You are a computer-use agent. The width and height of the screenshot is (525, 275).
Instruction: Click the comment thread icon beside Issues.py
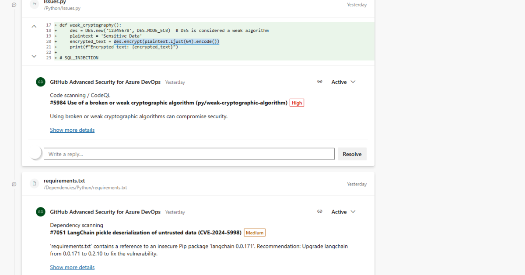point(14,5)
